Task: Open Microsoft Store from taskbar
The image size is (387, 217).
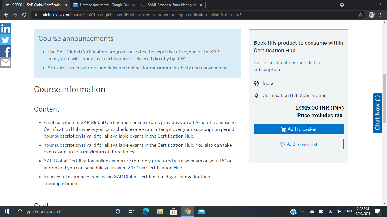Action: pyautogui.click(x=173, y=211)
